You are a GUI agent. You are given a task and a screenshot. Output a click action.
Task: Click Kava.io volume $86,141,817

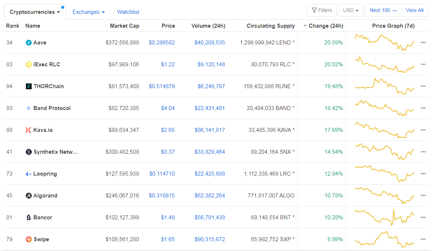click(x=210, y=130)
